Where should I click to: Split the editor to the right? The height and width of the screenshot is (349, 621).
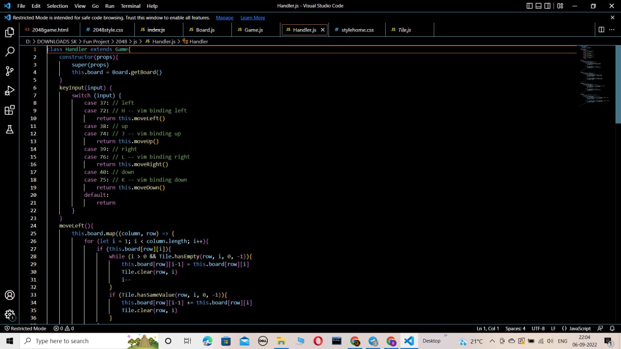click(601, 30)
